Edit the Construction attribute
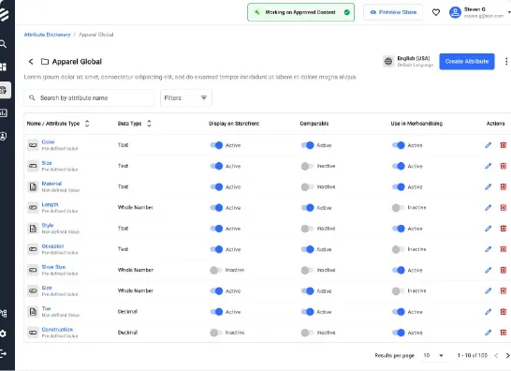This screenshot has height=371, width=511. (x=488, y=333)
